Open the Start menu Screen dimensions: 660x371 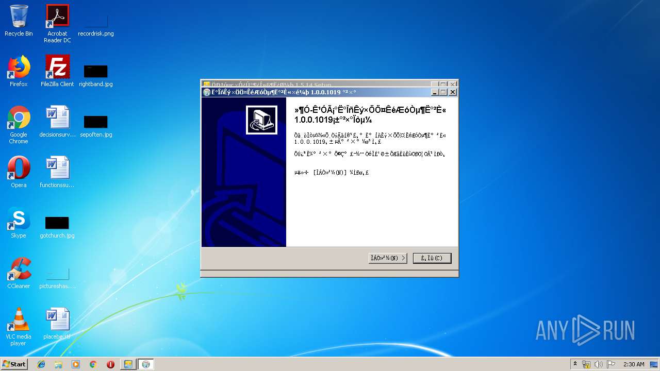tap(14, 364)
